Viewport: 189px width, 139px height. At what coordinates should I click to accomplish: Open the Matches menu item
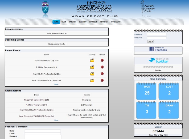pos(72,22)
